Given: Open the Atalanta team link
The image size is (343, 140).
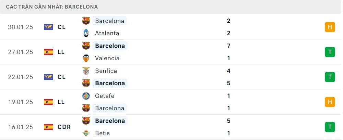Looking at the screenshot, I should (x=107, y=33).
